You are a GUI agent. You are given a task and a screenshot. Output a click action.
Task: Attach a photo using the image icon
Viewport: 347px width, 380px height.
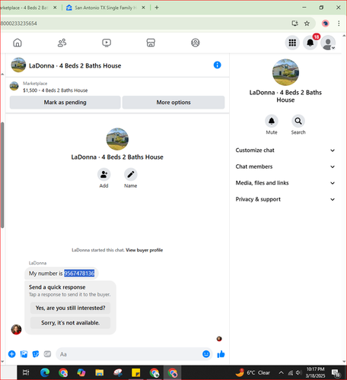24,354
